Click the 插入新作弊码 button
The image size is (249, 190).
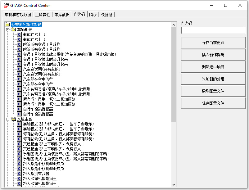(213, 55)
